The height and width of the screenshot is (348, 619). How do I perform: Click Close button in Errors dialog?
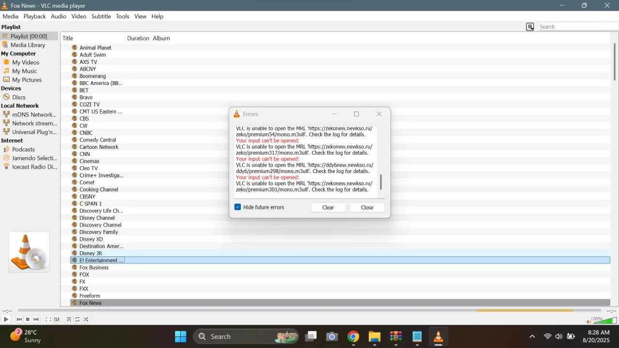(x=367, y=207)
